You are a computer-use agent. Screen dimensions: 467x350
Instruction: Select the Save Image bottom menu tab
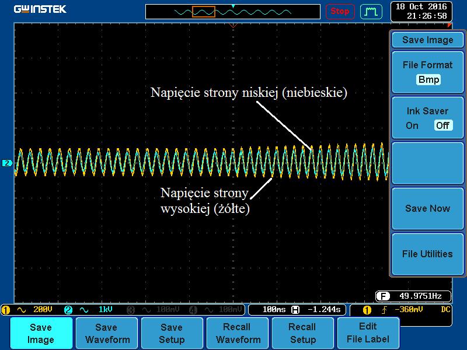point(41,333)
